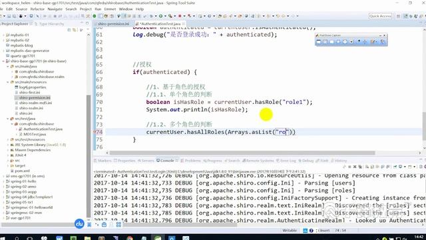Open the Source menu
This screenshot has height=240, width=426.
pyautogui.click(x=21, y=9)
